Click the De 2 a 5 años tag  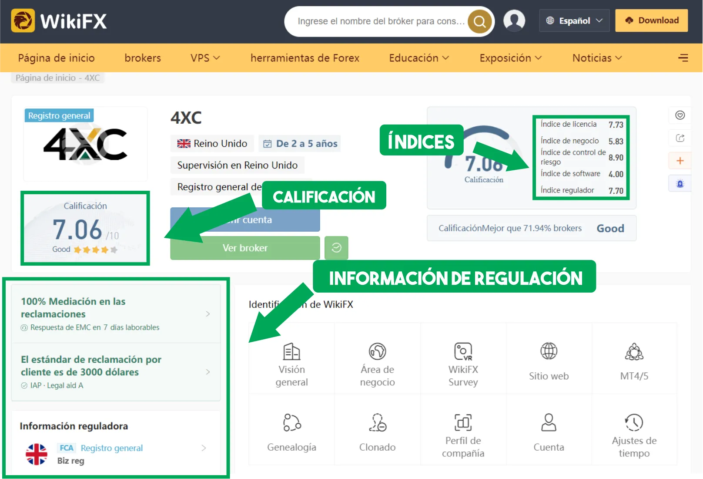point(300,143)
